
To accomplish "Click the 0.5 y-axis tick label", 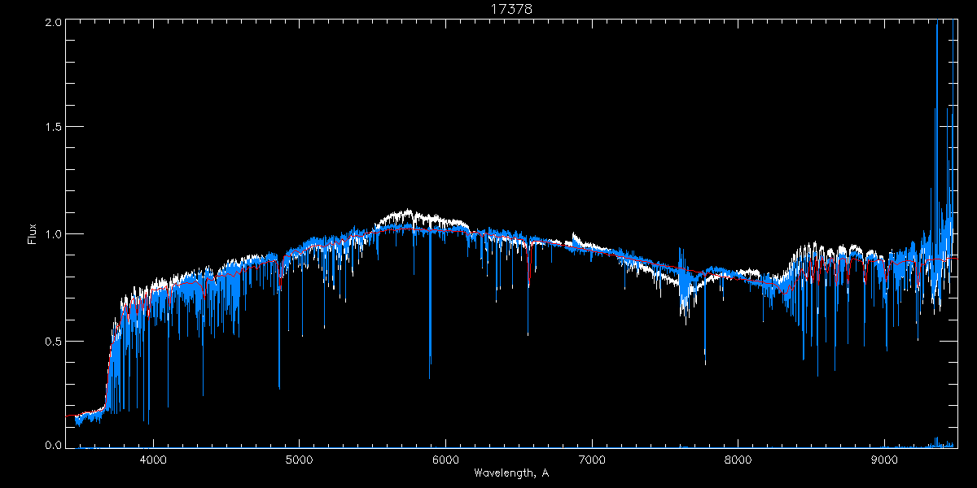I will (53, 341).
